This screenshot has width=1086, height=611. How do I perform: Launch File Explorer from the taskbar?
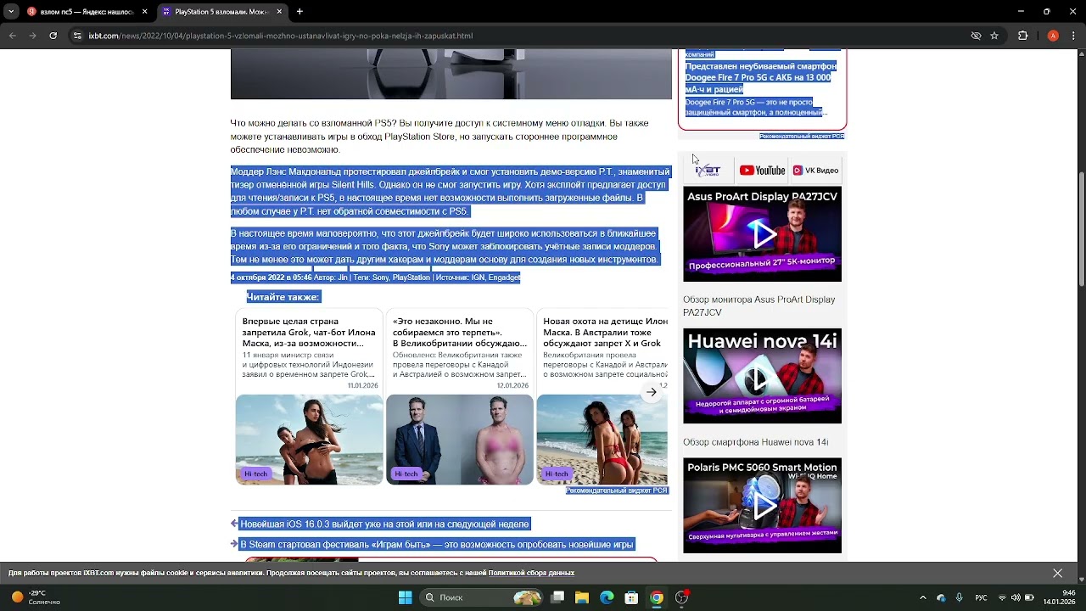(x=582, y=597)
